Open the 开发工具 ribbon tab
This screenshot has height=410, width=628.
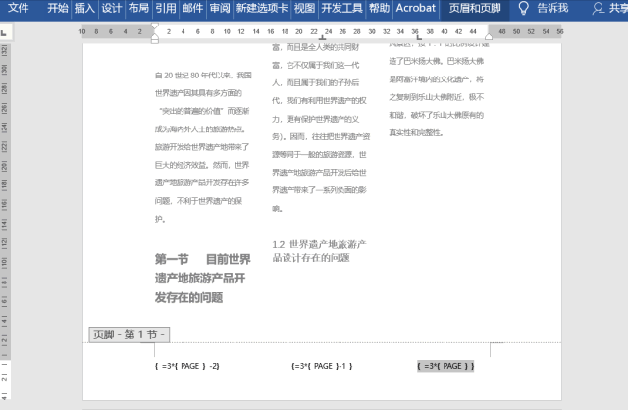[x=341, y=8]
